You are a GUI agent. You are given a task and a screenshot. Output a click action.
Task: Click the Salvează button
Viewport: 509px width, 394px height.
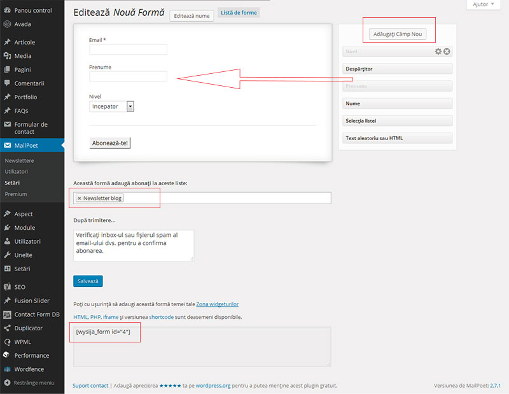88,281
